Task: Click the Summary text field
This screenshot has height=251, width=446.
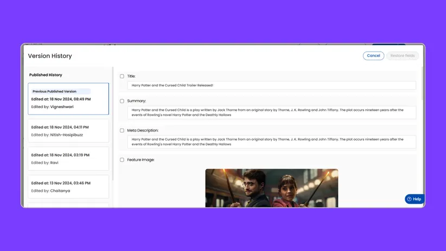Action: [x=272, y=112]
